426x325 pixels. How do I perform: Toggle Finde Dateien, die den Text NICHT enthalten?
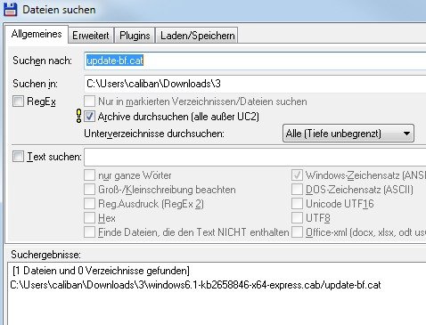click(x=89, y=232)
